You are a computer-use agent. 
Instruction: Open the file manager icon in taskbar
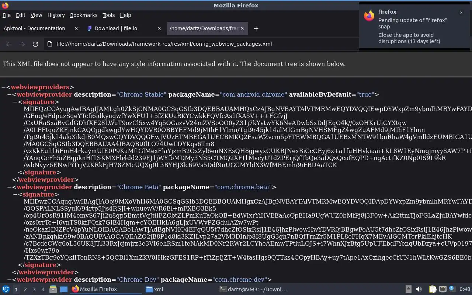tap(53, 289)
